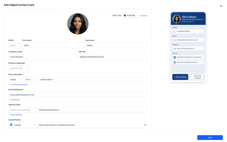227x142 pixels.
Task: Click the globe website icon in preview
Action: [x=175, y=49]
